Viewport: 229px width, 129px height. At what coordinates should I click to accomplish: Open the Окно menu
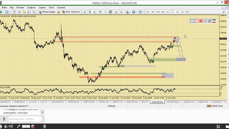(x=52, y=8)
